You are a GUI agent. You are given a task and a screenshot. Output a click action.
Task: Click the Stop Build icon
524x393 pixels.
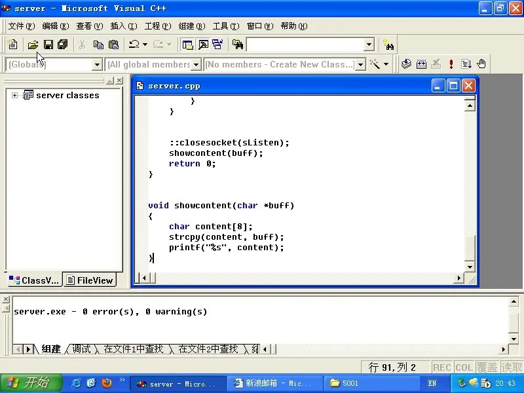436,64
